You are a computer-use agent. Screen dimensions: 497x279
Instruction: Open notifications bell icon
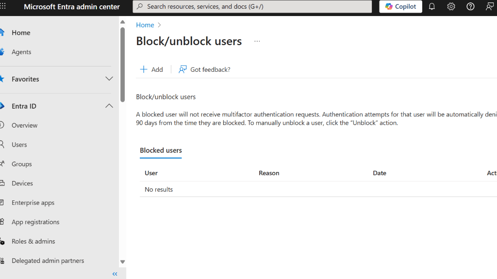[431, 6]
